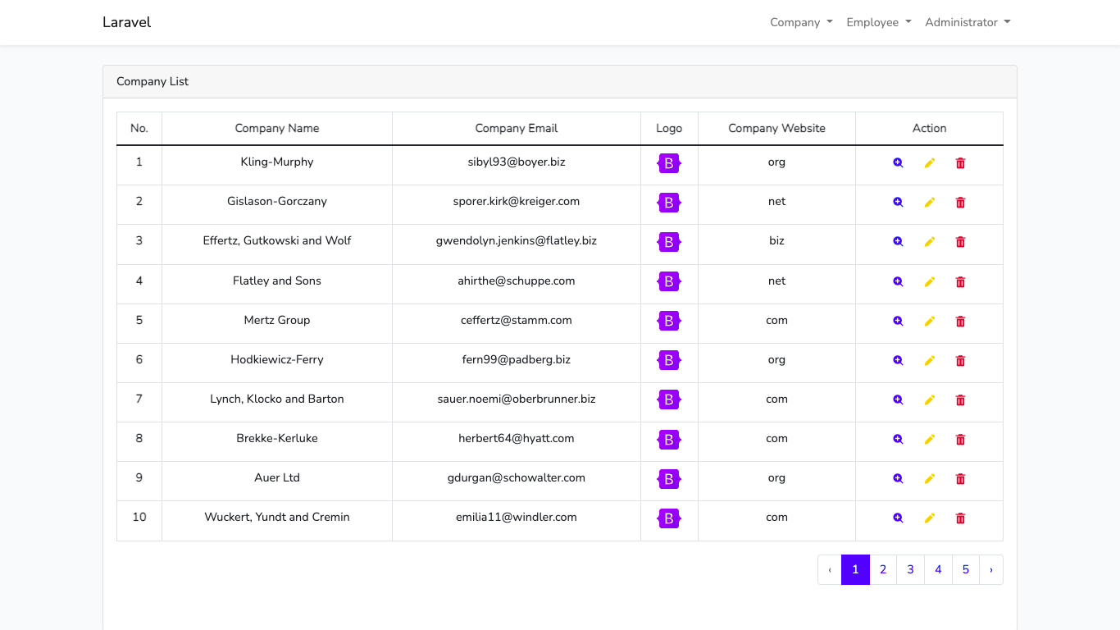Edit Wuckert, Yundt and Cremin

929,518
